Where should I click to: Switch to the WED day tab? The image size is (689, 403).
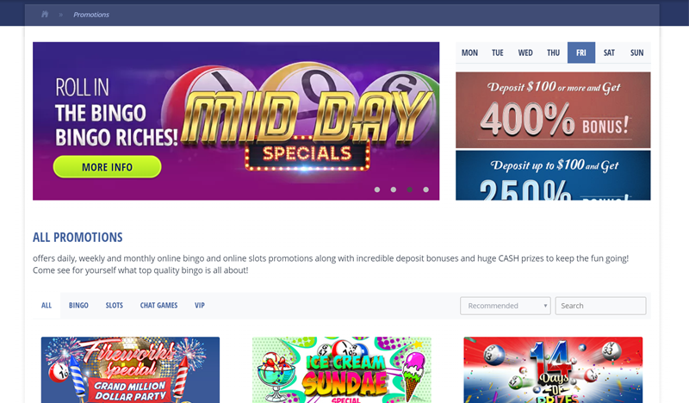(525, 53)
